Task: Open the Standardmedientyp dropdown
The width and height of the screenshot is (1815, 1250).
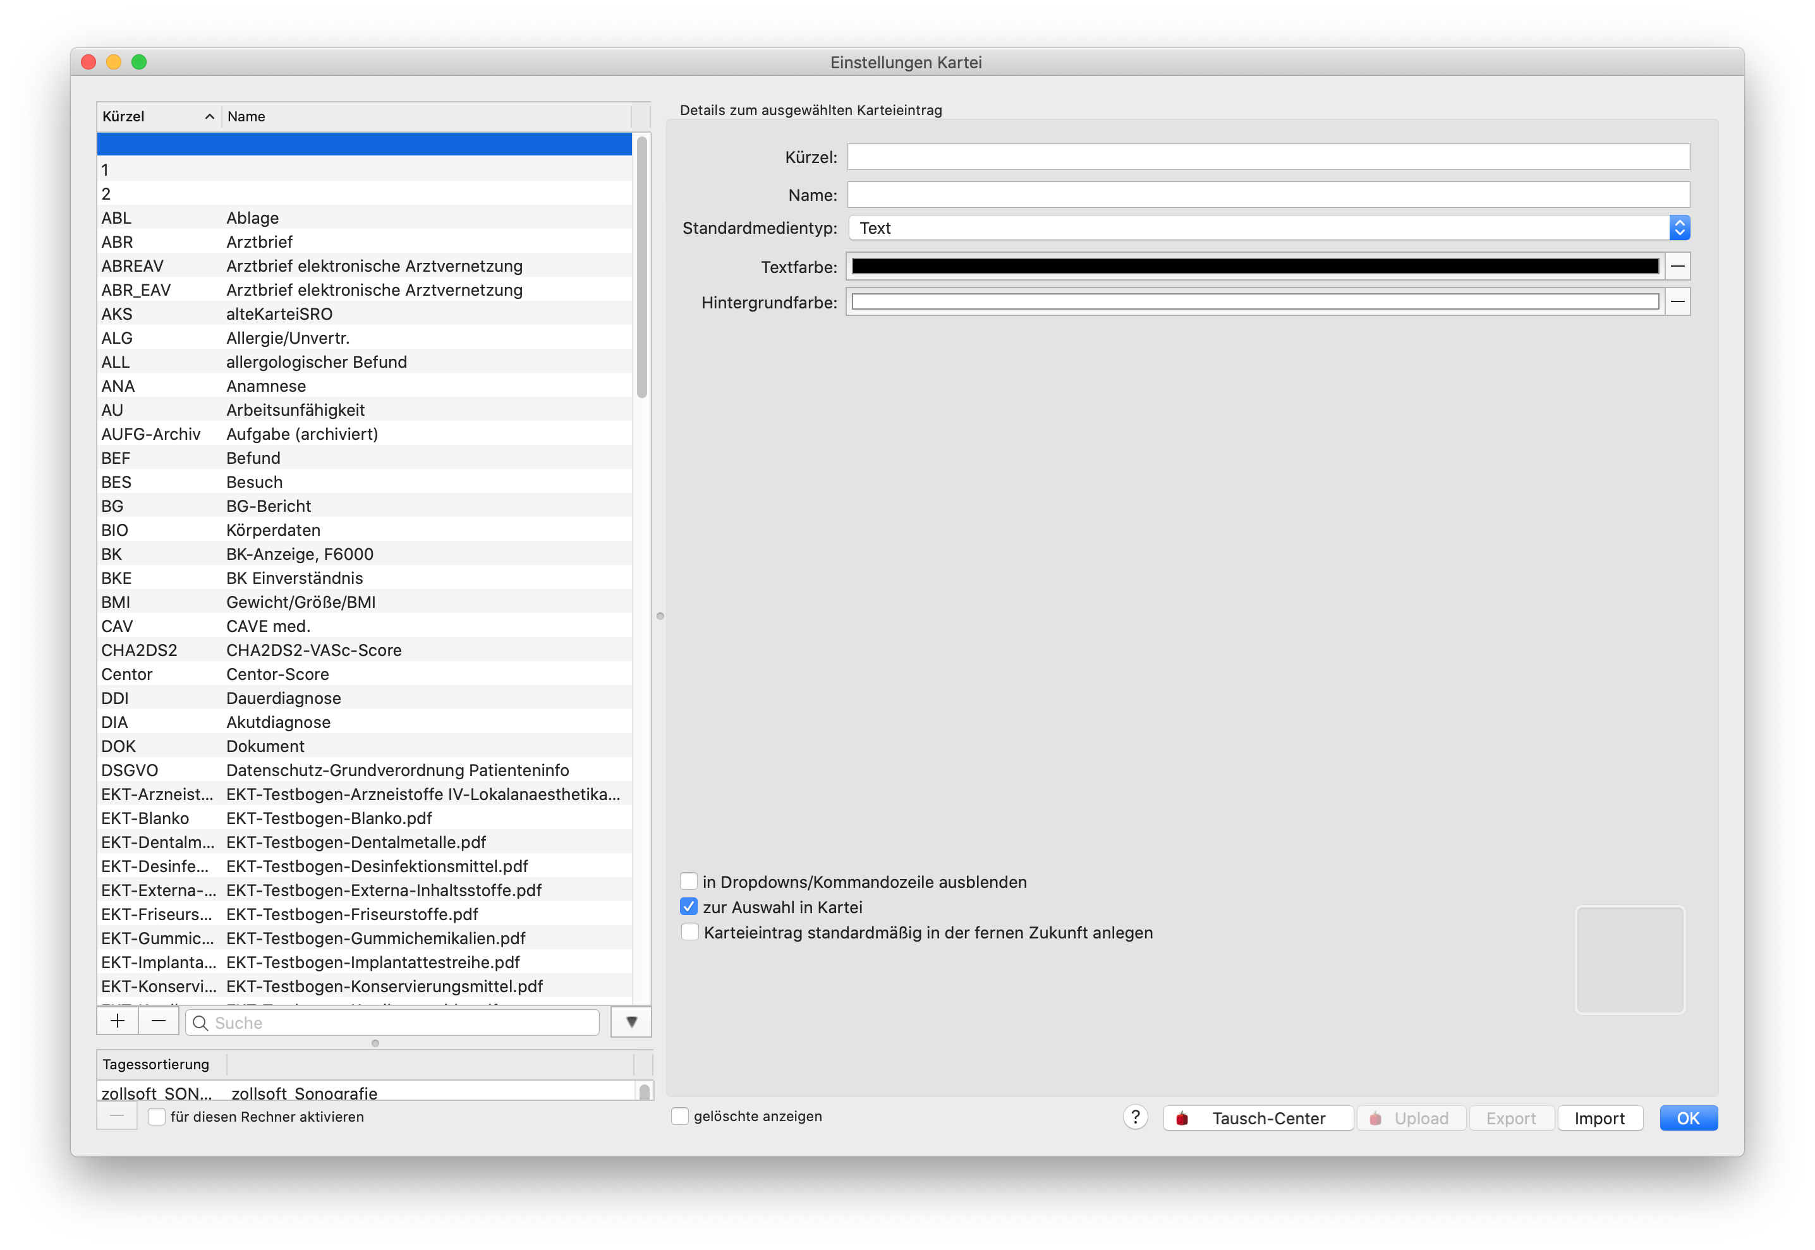Action: 1268,228
